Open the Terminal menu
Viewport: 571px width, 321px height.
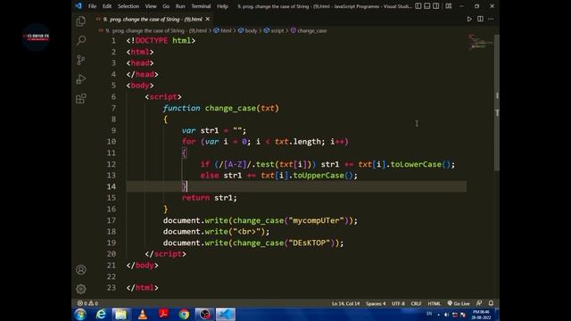click(201, 6)
